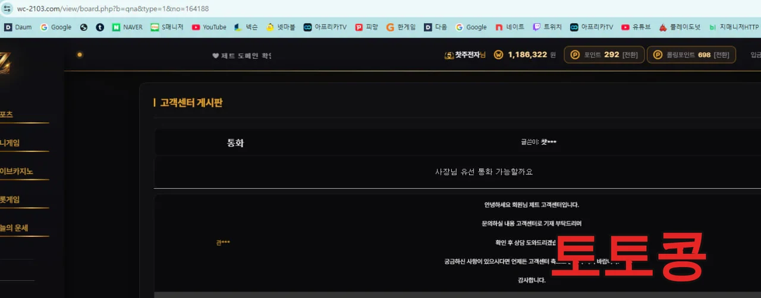This screenshot has height=298, width=761.
Task: Open the YouTube bookmark
Action: pyautogui.click(x=209, y=27)
